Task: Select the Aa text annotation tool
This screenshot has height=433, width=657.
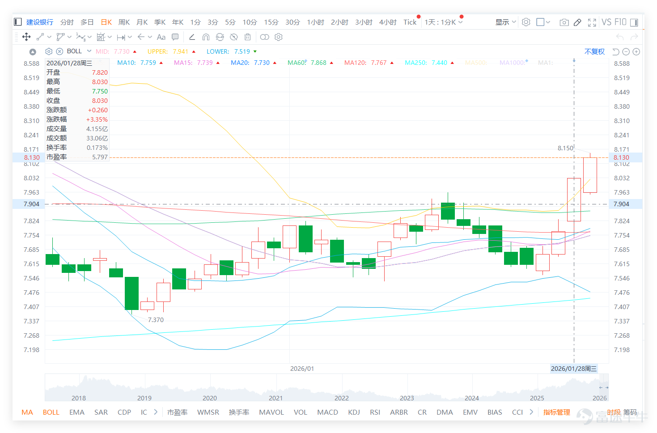Action: click(x=161, y=37)
